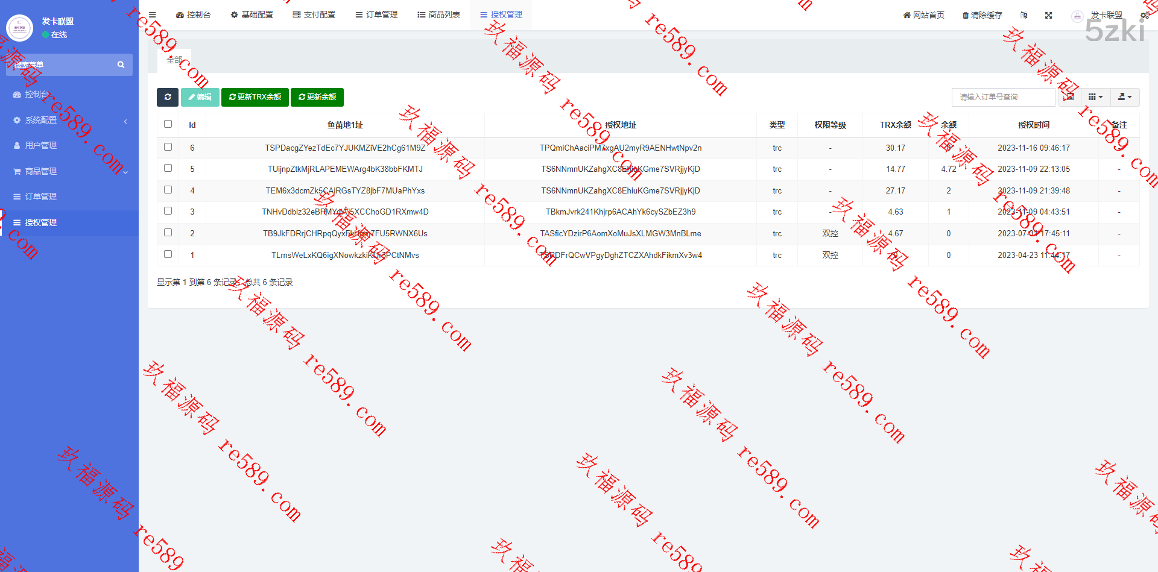
Task: Click the 更新TRX余额 button
Action: pos(255,97)
